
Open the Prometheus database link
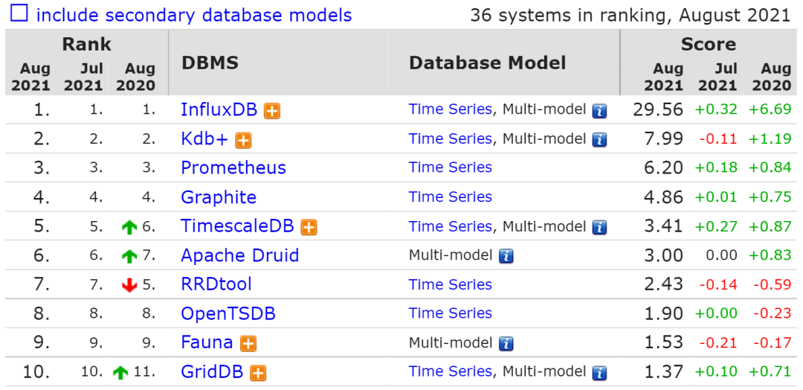coord(233,168)
